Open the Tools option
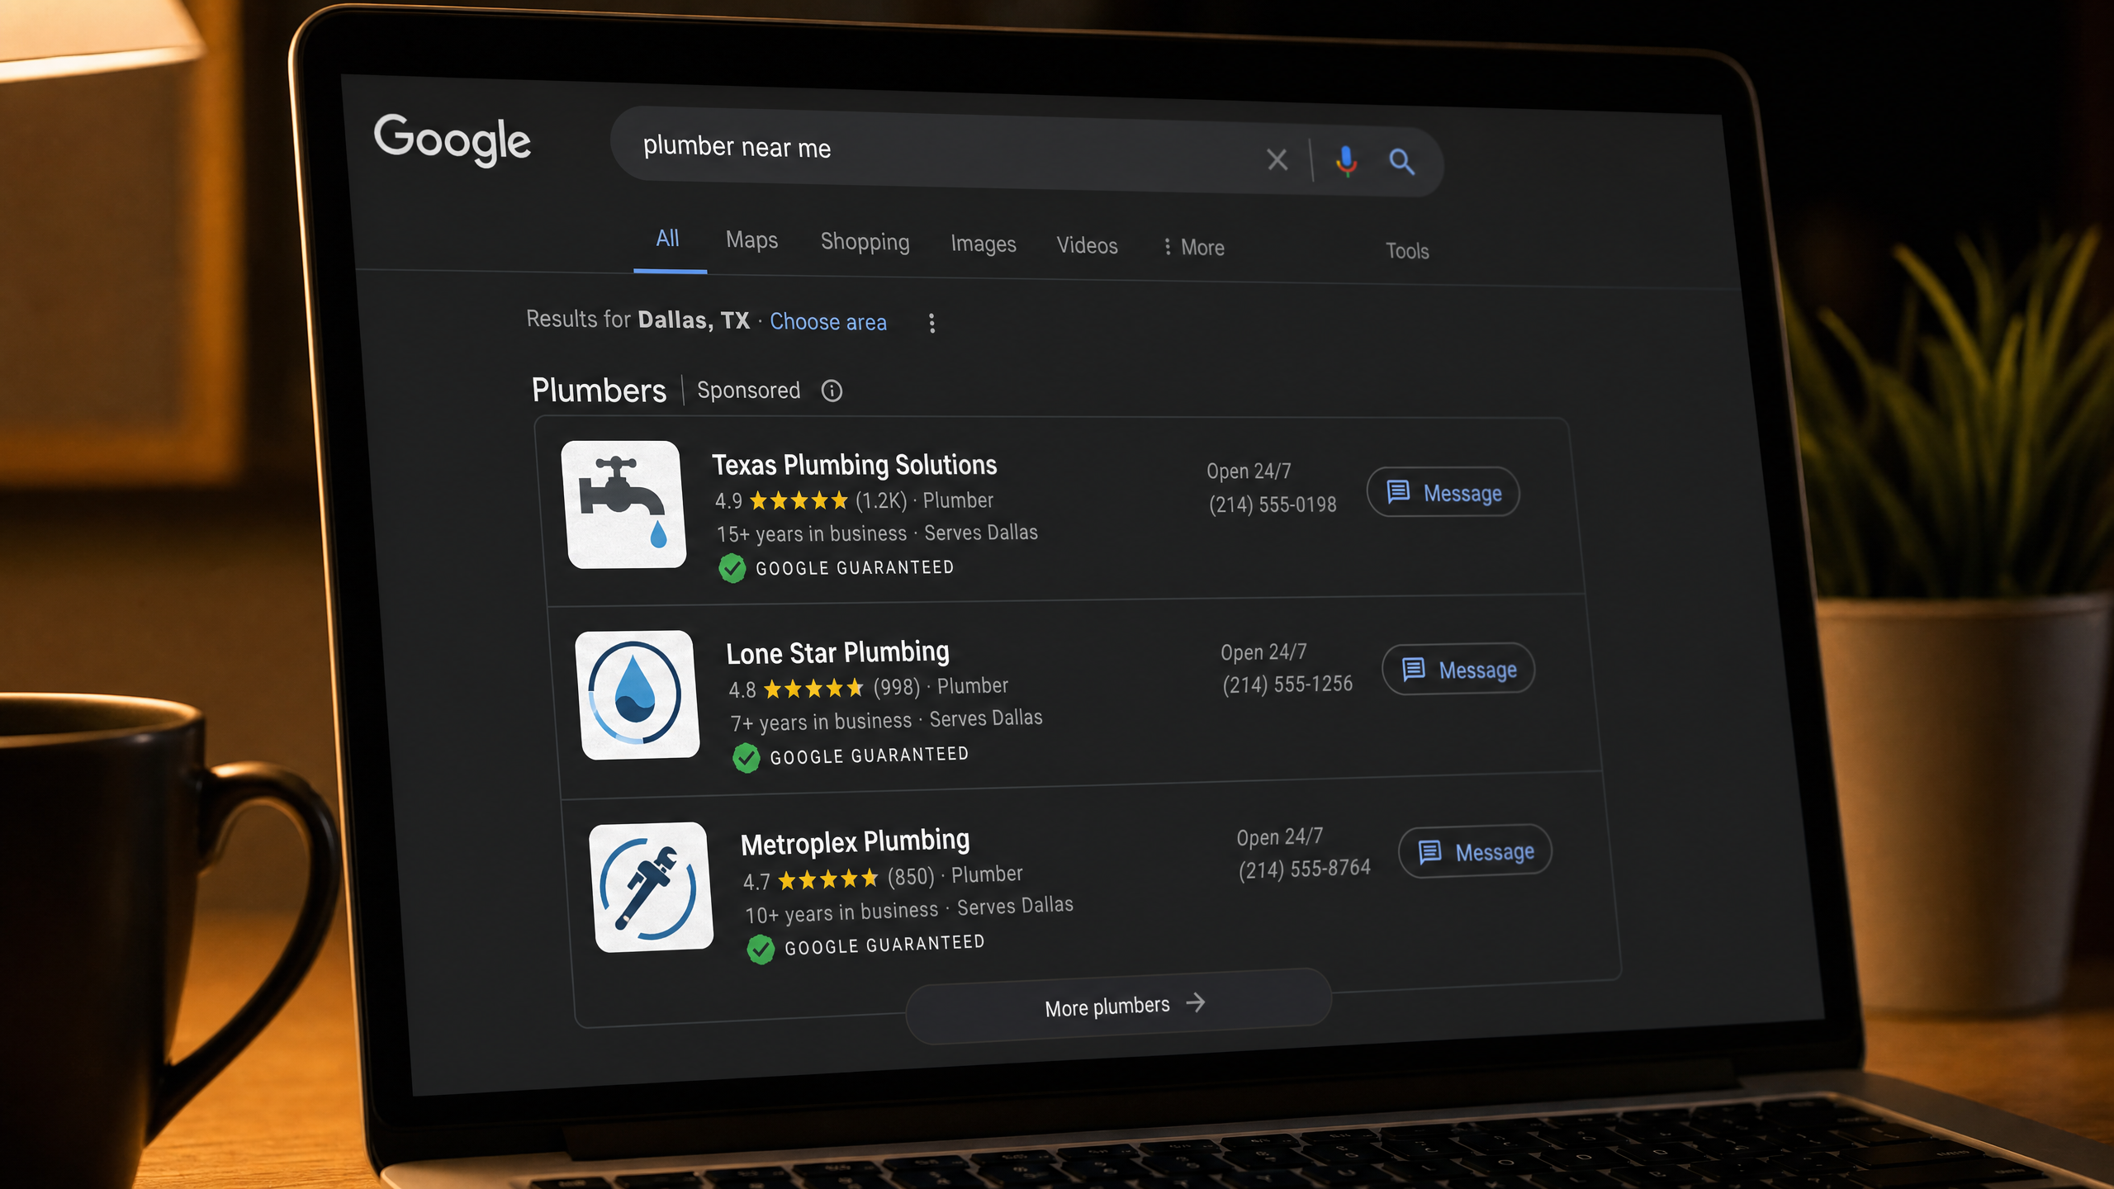This screenshot has width=2114, height=1189. click(1407, 251)
